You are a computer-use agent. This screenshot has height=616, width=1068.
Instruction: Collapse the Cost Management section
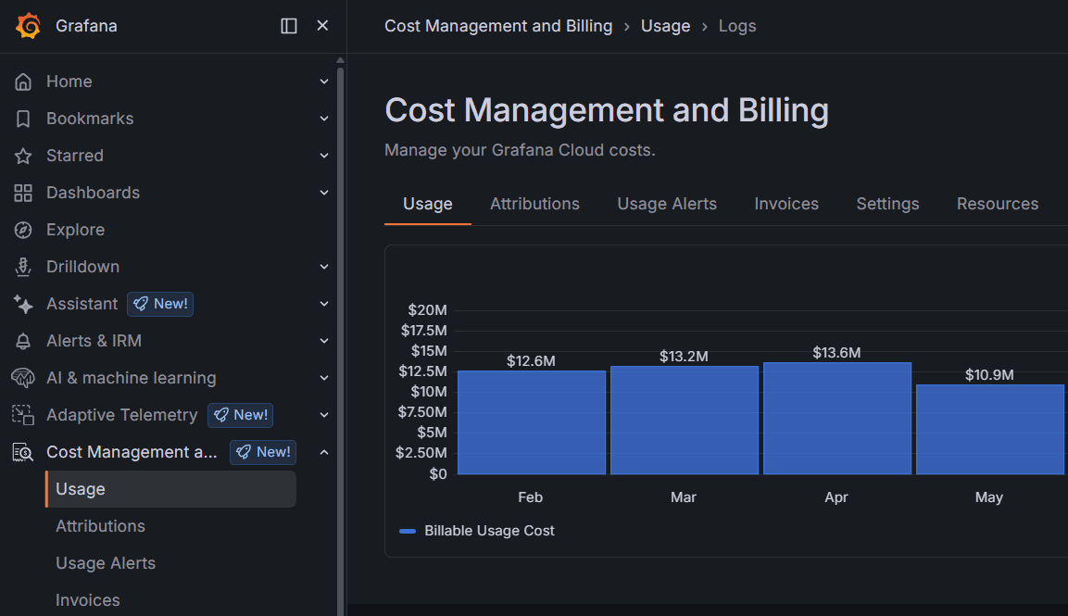coord(323,452)
